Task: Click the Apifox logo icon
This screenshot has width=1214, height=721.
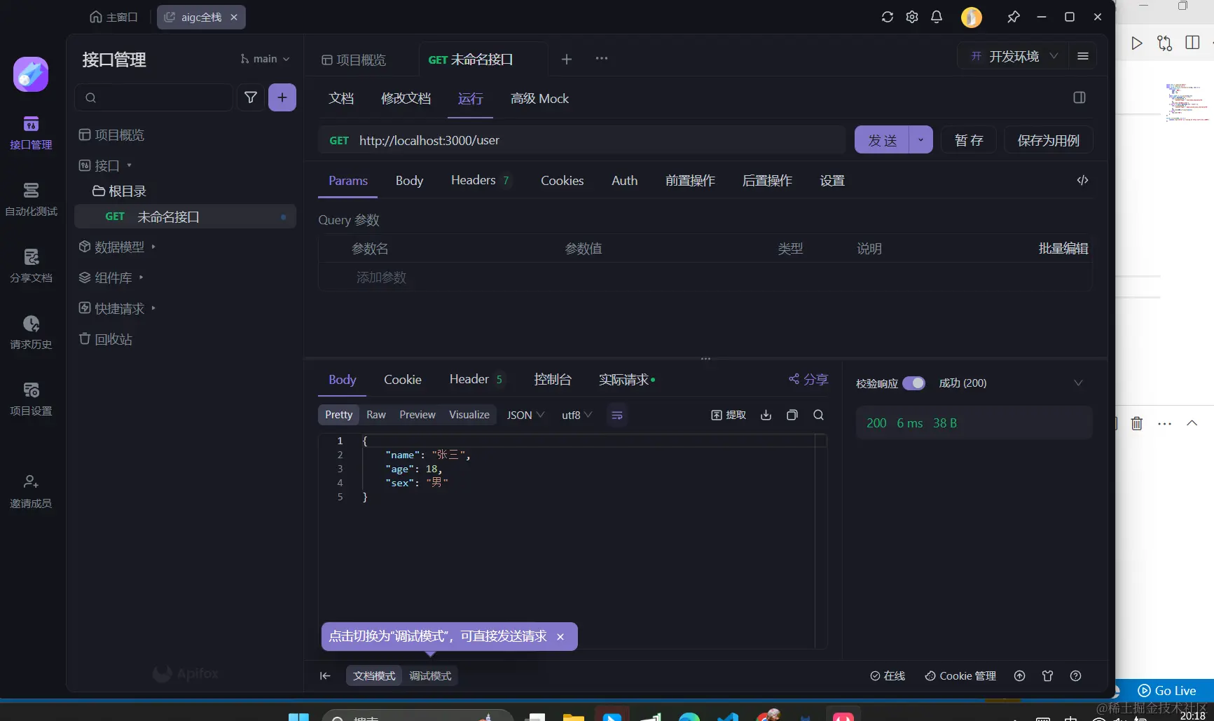Action: (x=31, y=74)
